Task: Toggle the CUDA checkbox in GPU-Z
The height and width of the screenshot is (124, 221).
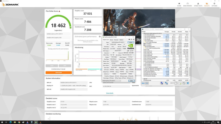Action: tap(115, 76)
